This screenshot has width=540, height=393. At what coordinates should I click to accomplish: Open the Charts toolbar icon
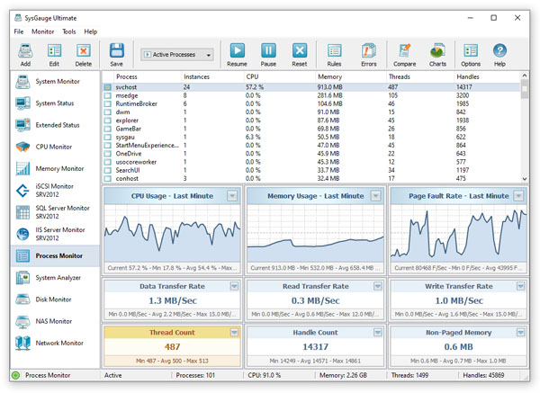(x=437, y=53)
